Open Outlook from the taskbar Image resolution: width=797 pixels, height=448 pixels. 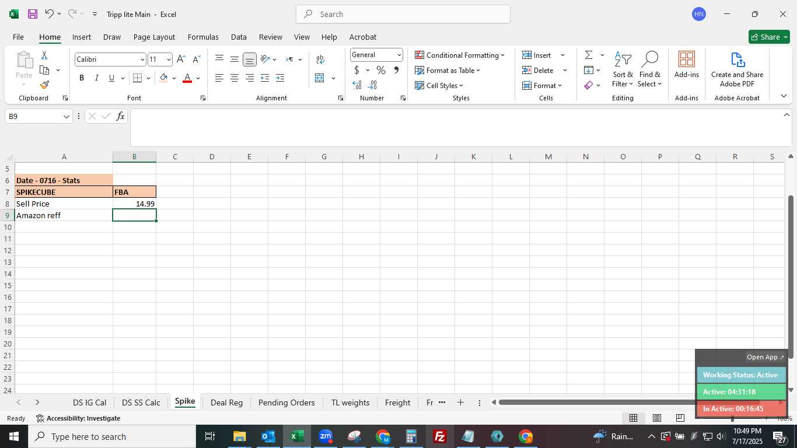[x=268, y=436]
